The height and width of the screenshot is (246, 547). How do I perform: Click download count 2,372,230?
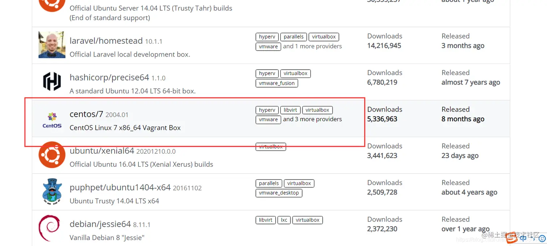point(382,229)
